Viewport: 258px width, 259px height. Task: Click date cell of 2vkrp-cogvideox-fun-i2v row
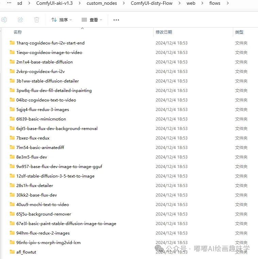pos(172,72)
